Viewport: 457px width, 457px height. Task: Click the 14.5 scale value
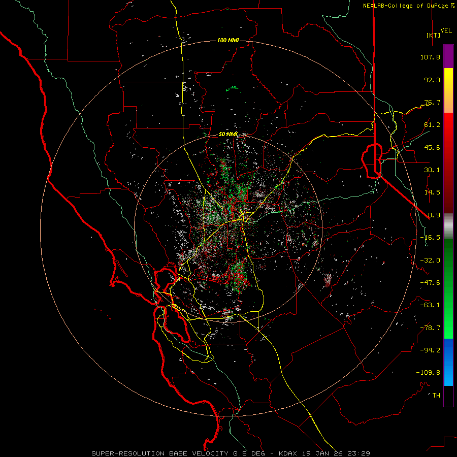tap(432, 192)
